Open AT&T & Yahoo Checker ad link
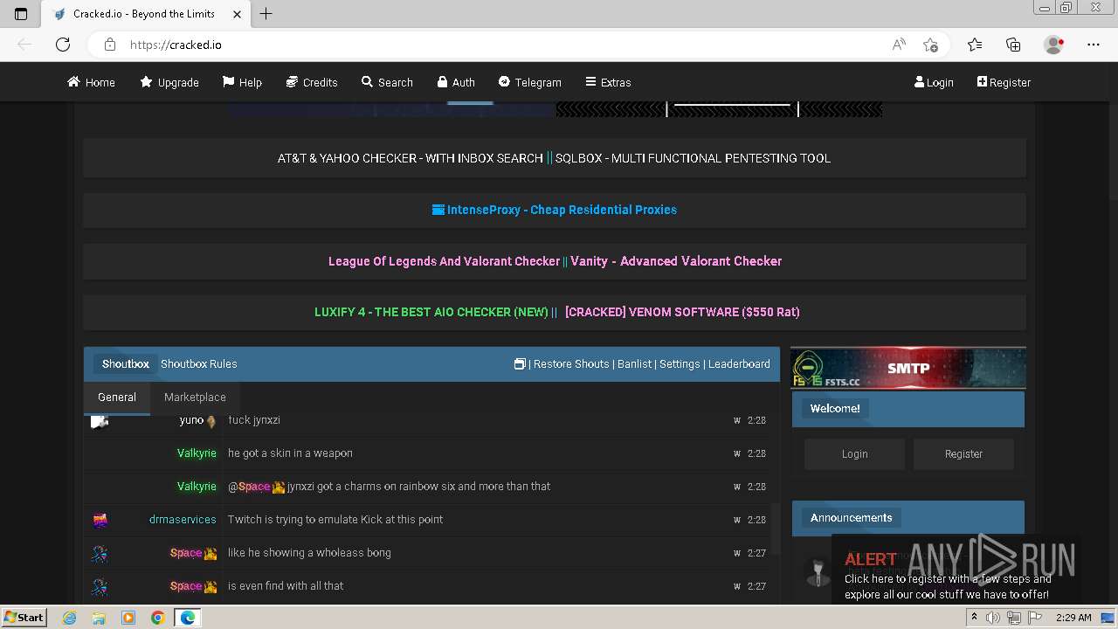1118x629 pixels. [x=411, y=158]
